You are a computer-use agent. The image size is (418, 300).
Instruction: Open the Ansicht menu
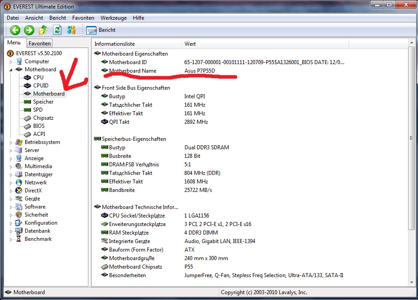pos(34,18)
